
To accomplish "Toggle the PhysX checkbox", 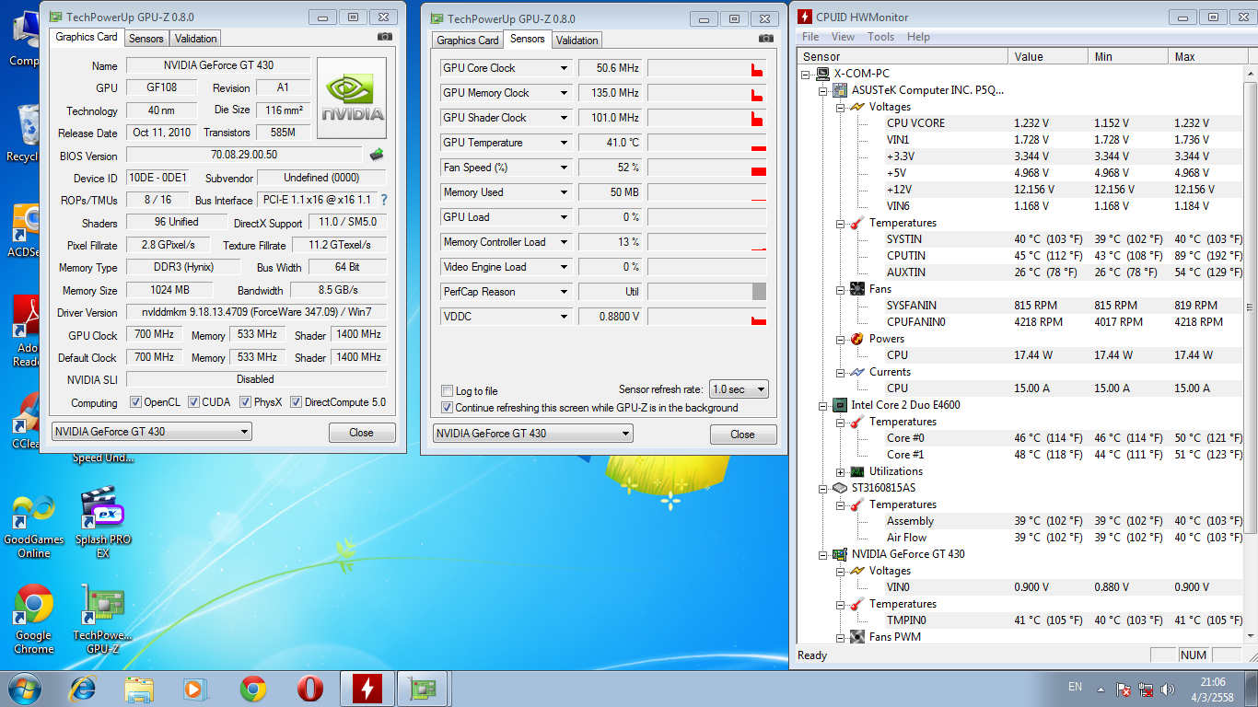I will tap(246, 402).
